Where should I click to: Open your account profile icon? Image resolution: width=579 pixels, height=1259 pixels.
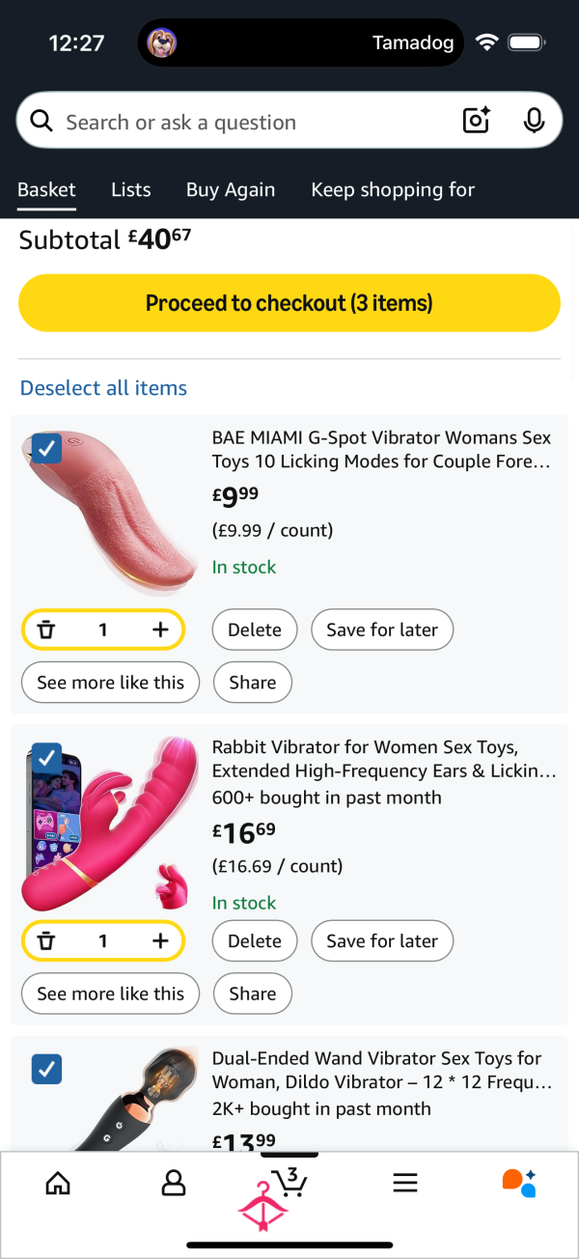[x=174, y=1183]
